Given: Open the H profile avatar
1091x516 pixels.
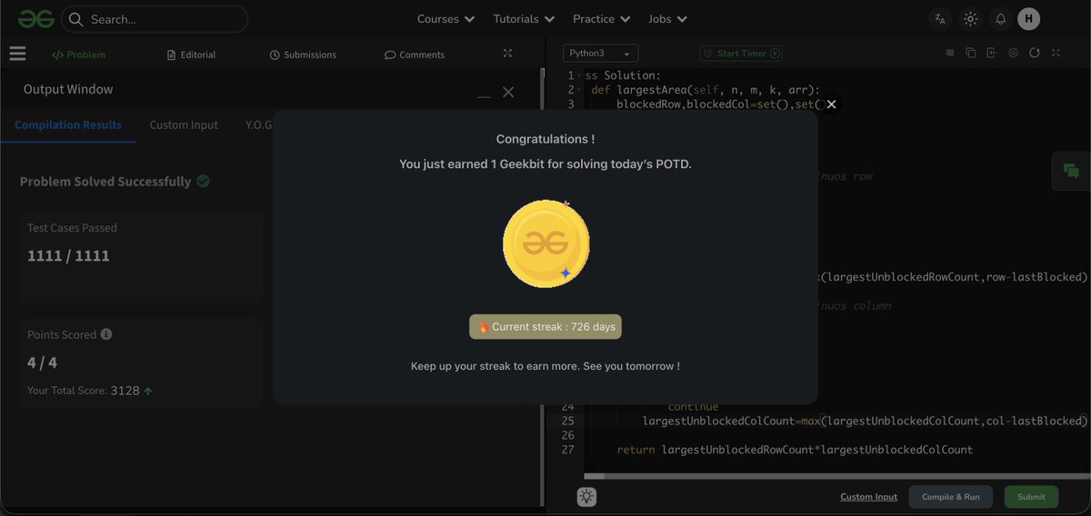Looking at the screenshot, I should click(x=1028, y=19).
